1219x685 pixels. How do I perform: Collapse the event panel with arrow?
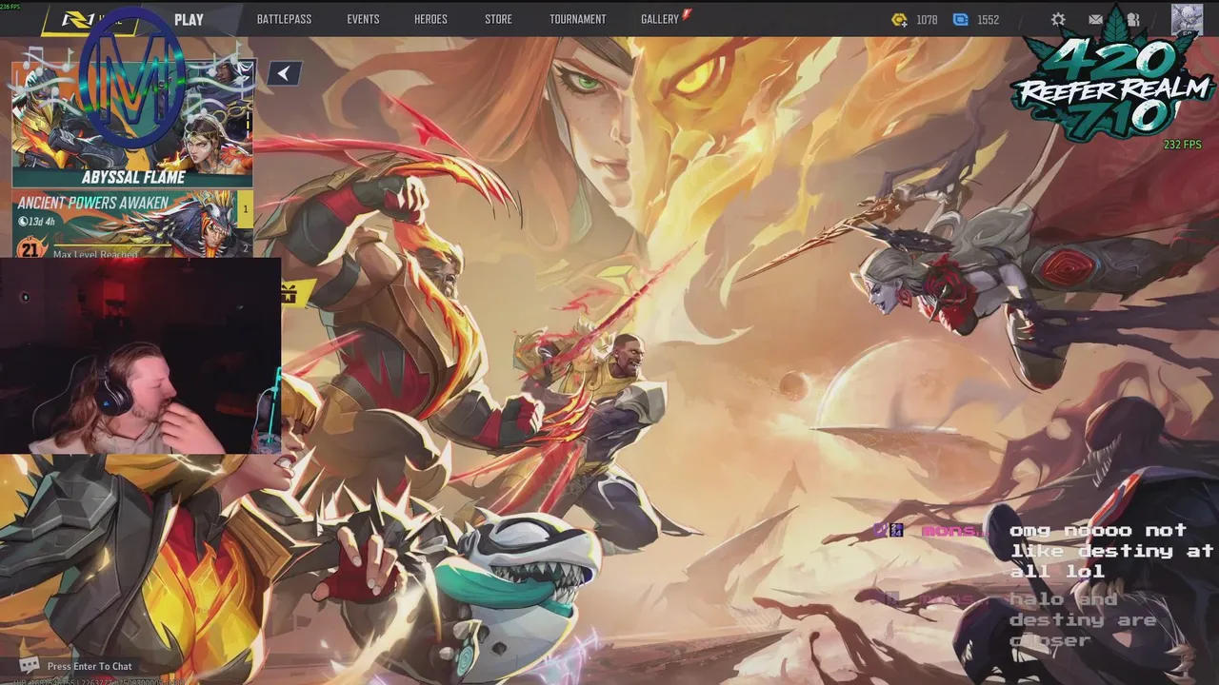(x=284, y=73)
